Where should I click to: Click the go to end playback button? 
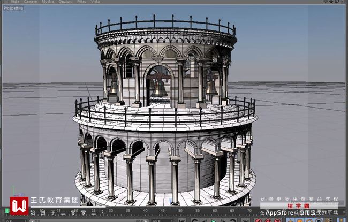(245, 220)
